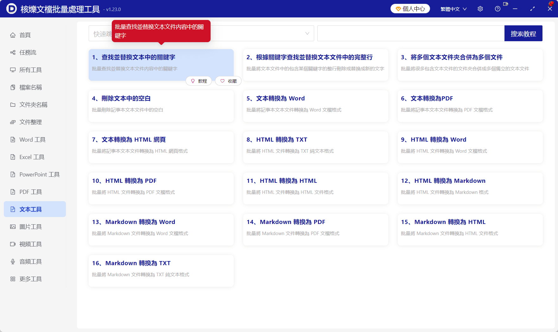Open tool 15 Markdown 轉換為 HTML

tap(470, 229)
